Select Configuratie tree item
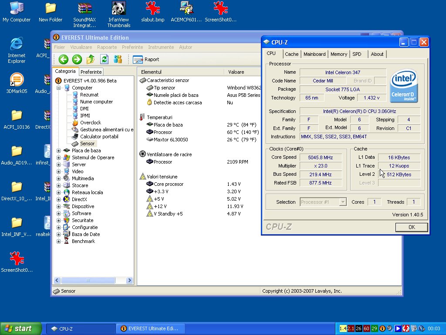 click(x=85, y=227)
